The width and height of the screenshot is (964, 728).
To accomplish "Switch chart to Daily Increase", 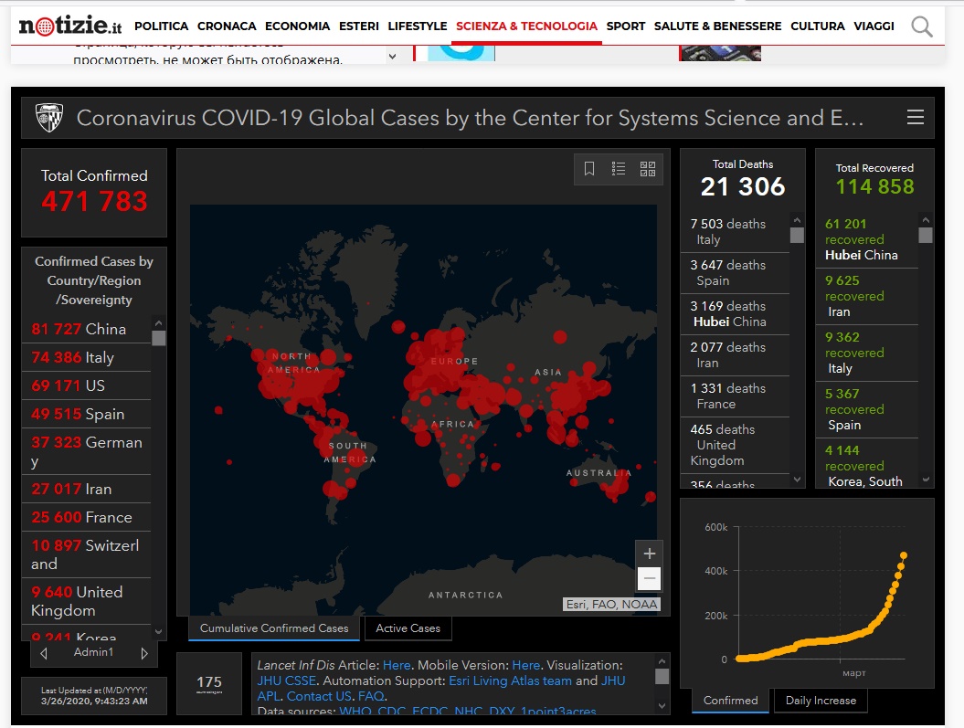I will [821, 701].
